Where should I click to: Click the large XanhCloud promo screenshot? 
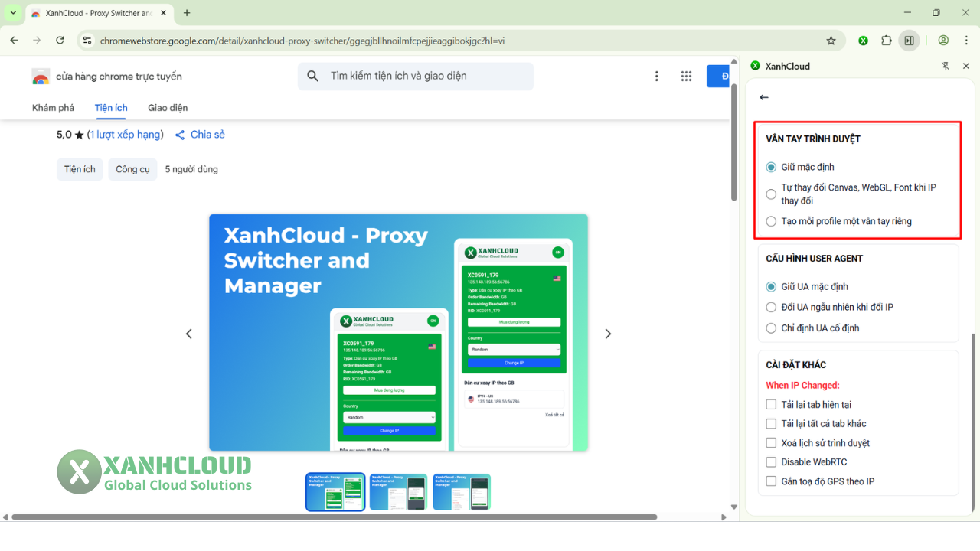[x=398, y=332]
